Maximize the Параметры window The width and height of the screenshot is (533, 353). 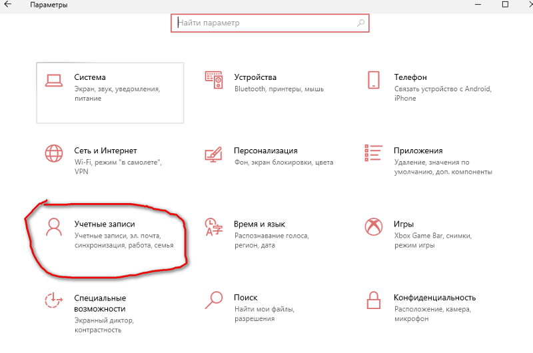point(506,5)
